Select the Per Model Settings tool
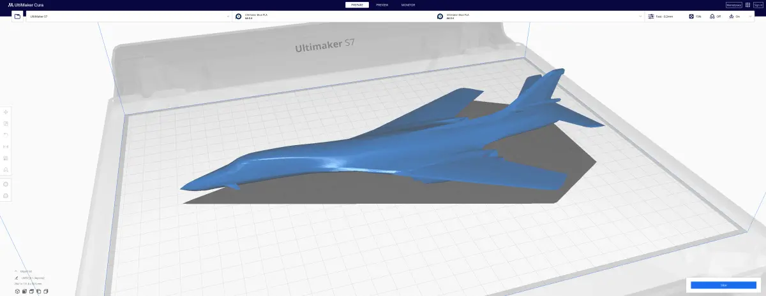Viewport: 766px width, 296px height. point(6,158)
